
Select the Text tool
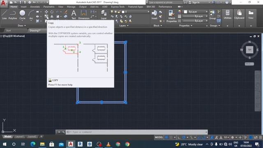[x=74, y=15]
